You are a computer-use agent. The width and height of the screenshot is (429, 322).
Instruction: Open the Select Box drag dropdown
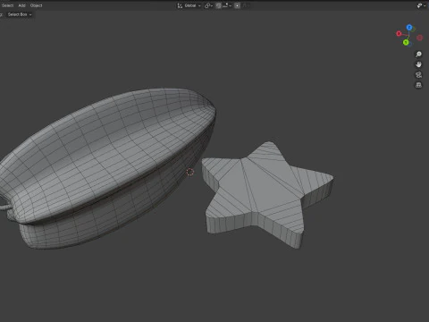(20, 14)
